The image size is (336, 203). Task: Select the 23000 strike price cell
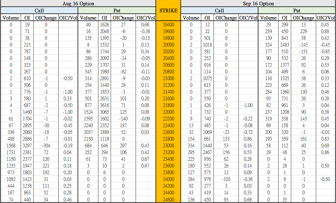168,146
